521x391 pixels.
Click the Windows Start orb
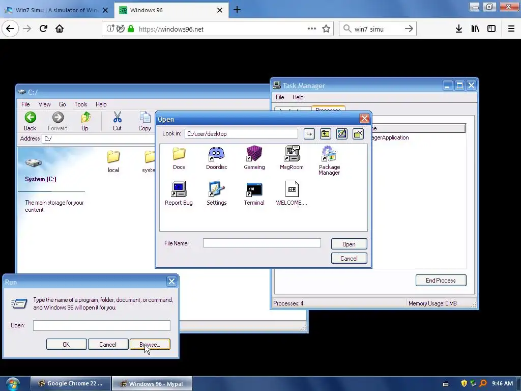coord(13,384)
